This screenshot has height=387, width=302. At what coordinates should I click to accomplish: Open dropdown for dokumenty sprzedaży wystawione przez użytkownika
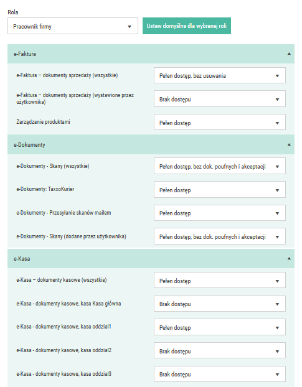pos(220,99)
